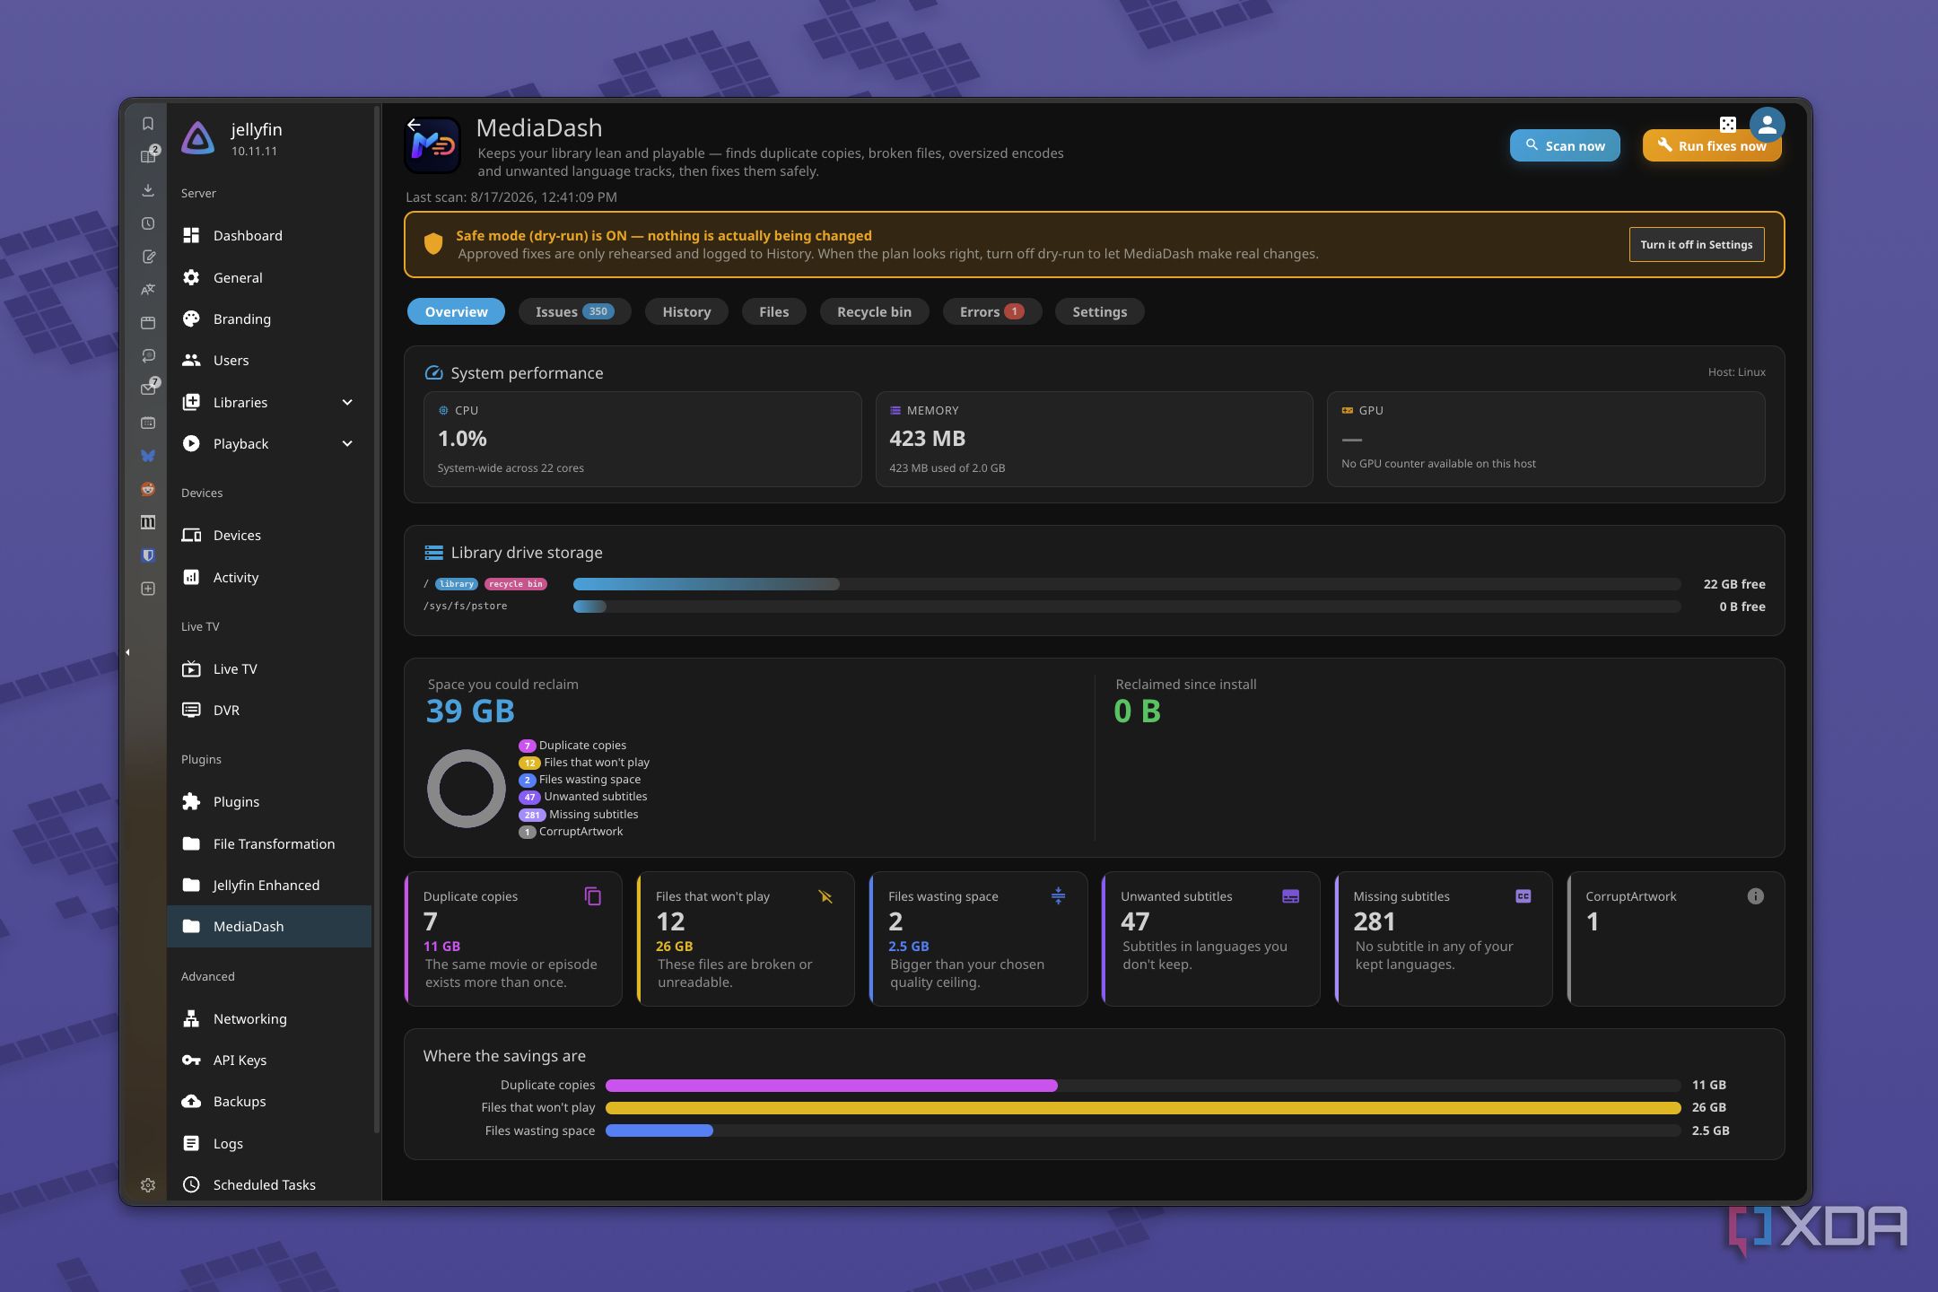Screen dimensions: 1938x1292
Task: Expand the Playback menu chevron
Action: (x=347, y=443)
